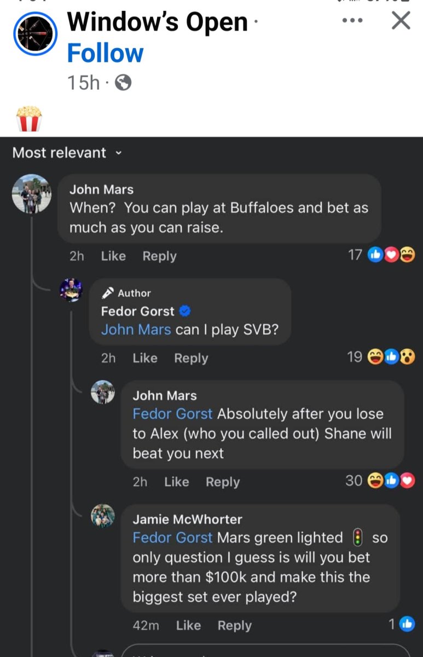
Task: Open Window's Open page profile picture
Action: (36, 33)
